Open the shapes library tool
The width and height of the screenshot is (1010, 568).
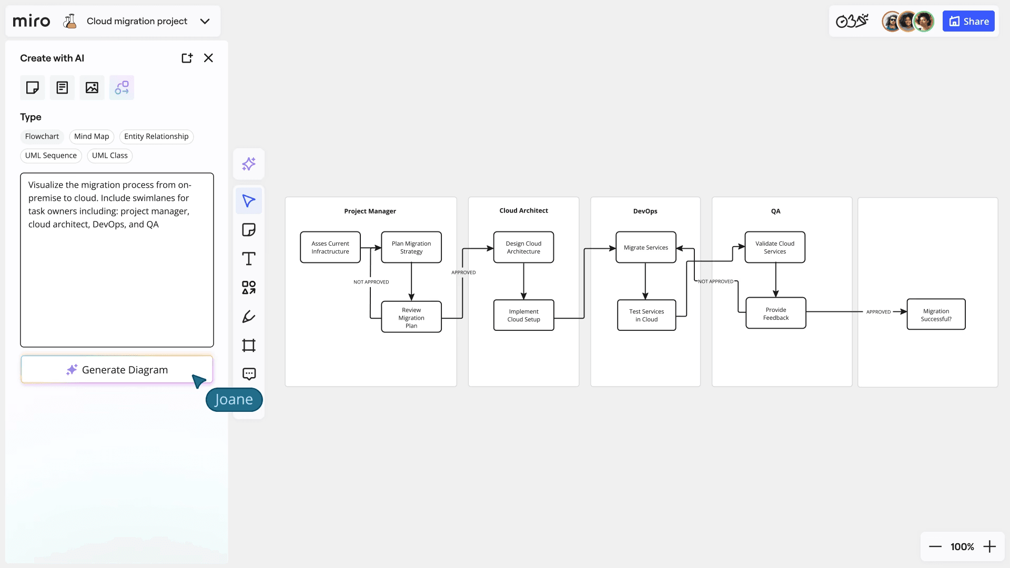click(x=249, y=288)
